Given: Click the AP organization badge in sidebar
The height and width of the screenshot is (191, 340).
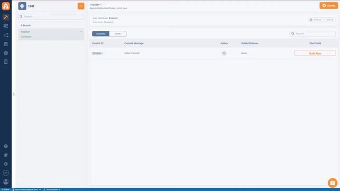Looking at the screenshot, I should pos(6,173).
